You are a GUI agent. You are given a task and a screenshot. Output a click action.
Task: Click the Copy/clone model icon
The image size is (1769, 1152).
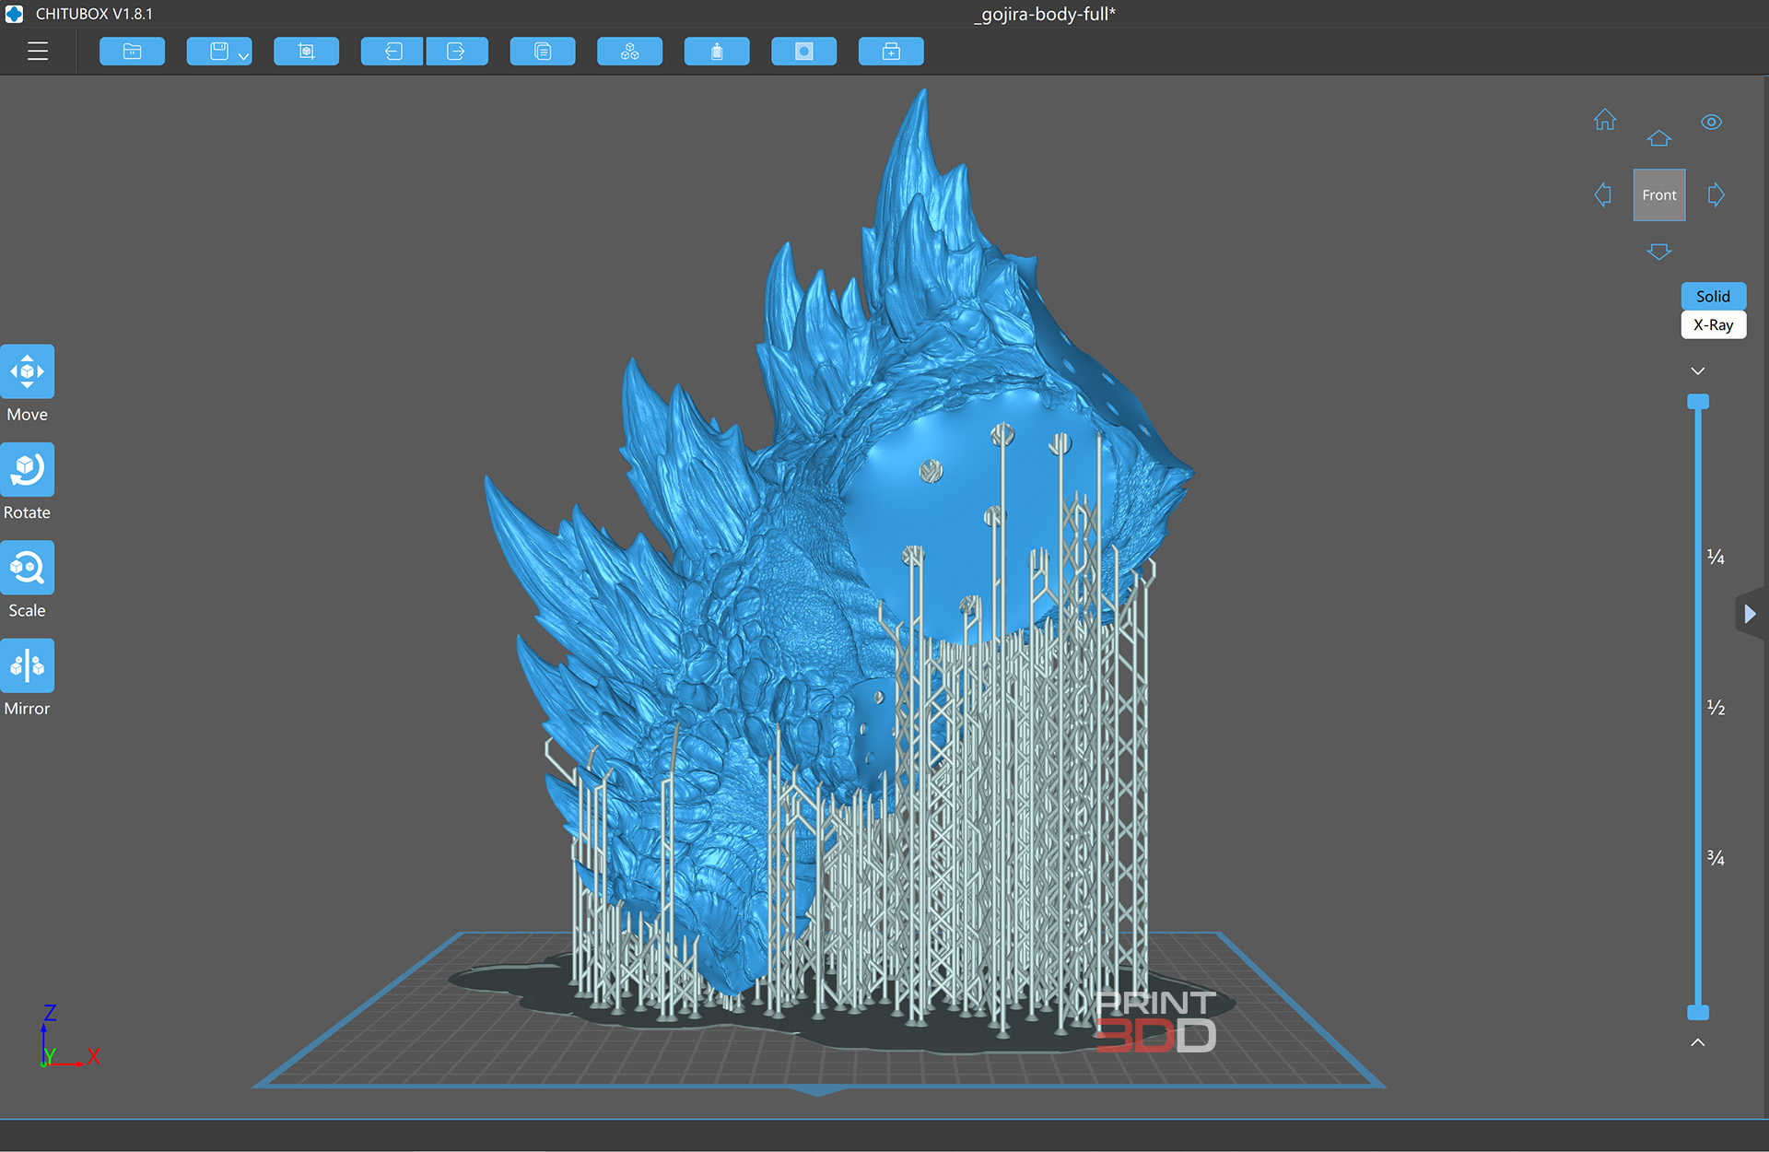(x=543, y=52)
